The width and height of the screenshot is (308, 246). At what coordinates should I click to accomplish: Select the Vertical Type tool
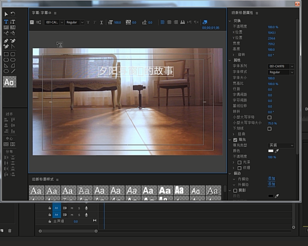[13, 22]
